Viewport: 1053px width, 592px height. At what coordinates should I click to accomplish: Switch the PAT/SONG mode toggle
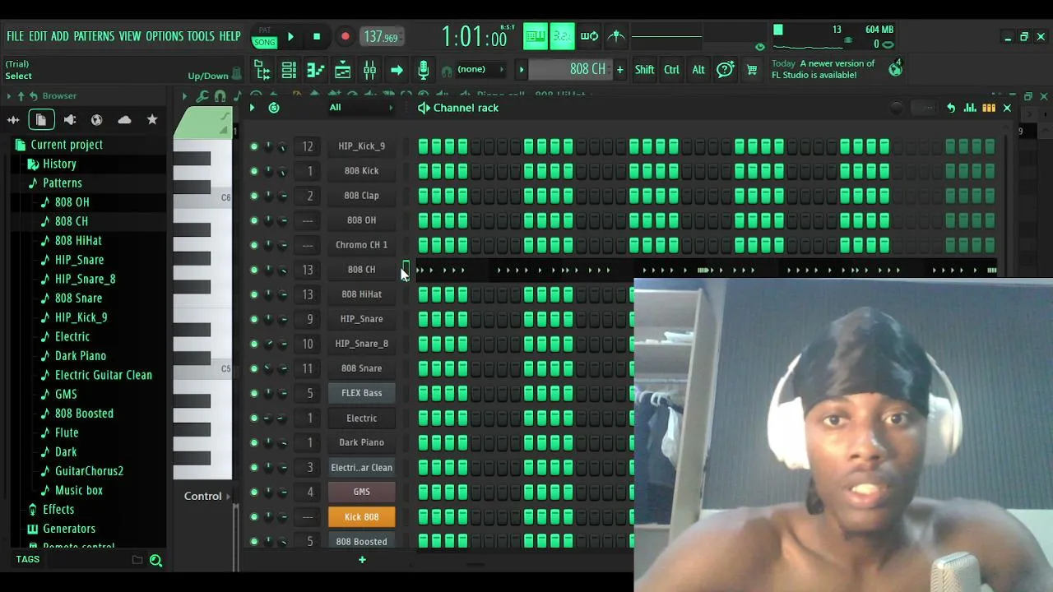click(x=265, y=37)
